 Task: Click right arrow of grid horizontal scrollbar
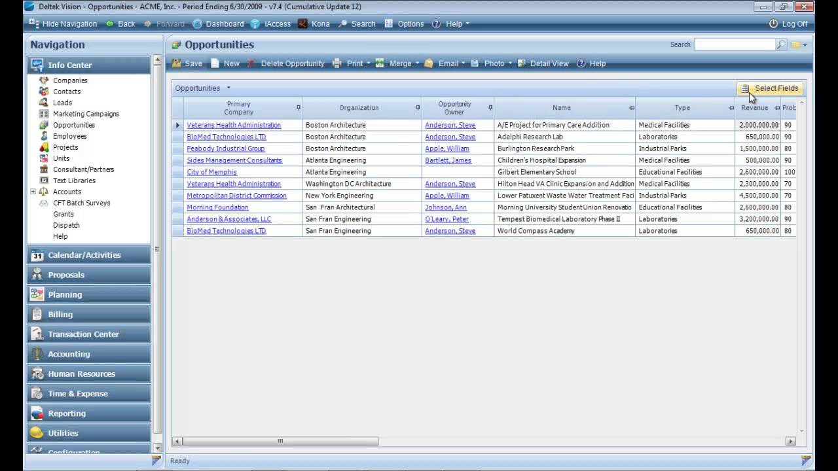pos(791,442)
